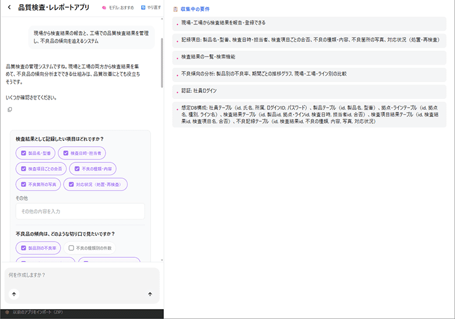Image resolution: width=455 pixels, height=319 pixels.
Task: Click the その他の内容を入力 text field
Action: (80, 211)
